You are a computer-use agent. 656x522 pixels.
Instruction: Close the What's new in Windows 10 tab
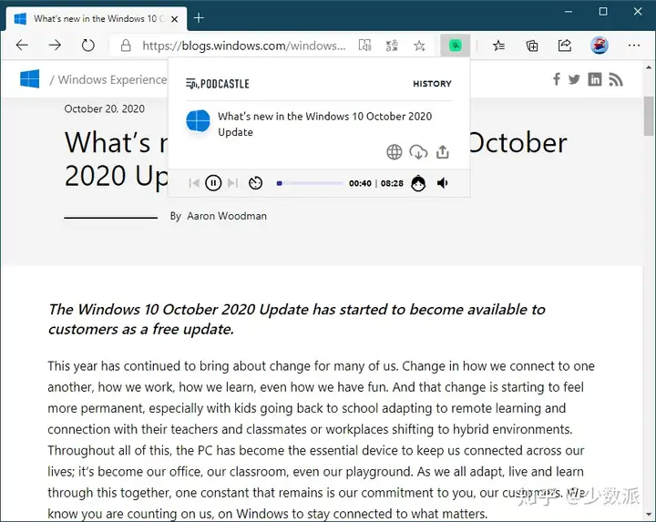pyautogui.click(x=175, y=19)
